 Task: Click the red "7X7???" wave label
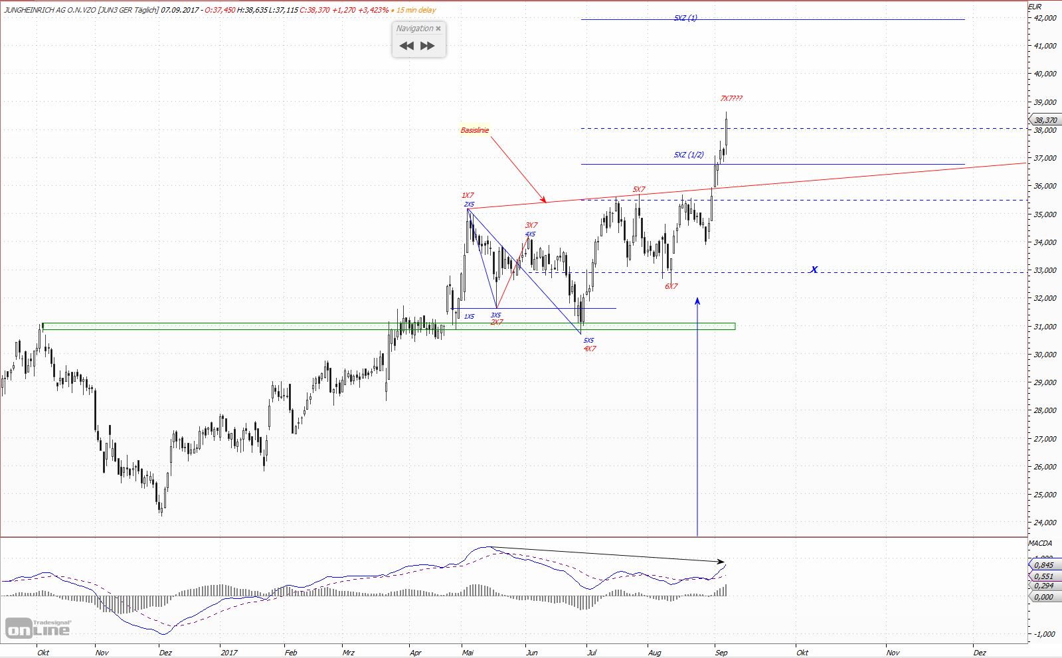(731, 98)
